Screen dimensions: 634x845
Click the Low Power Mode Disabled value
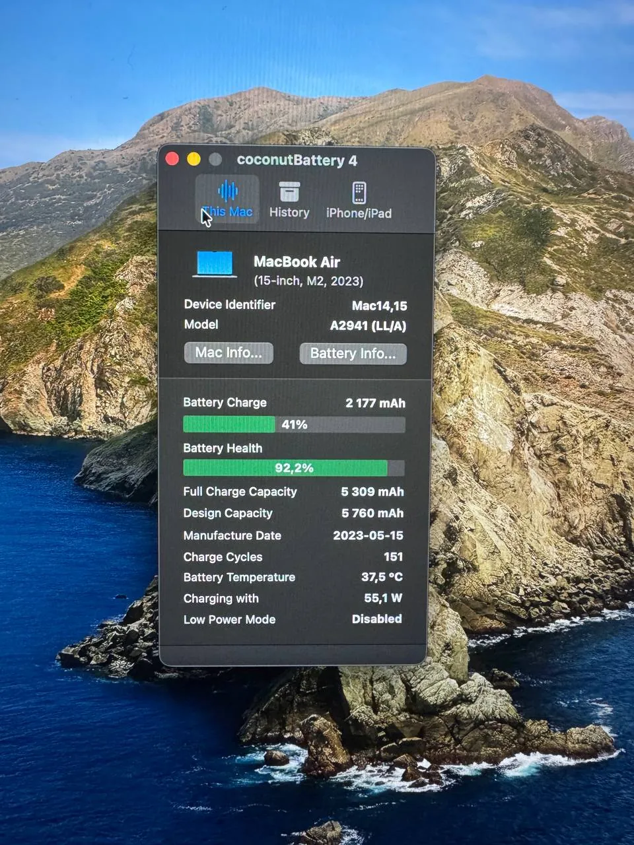[376, 619]
